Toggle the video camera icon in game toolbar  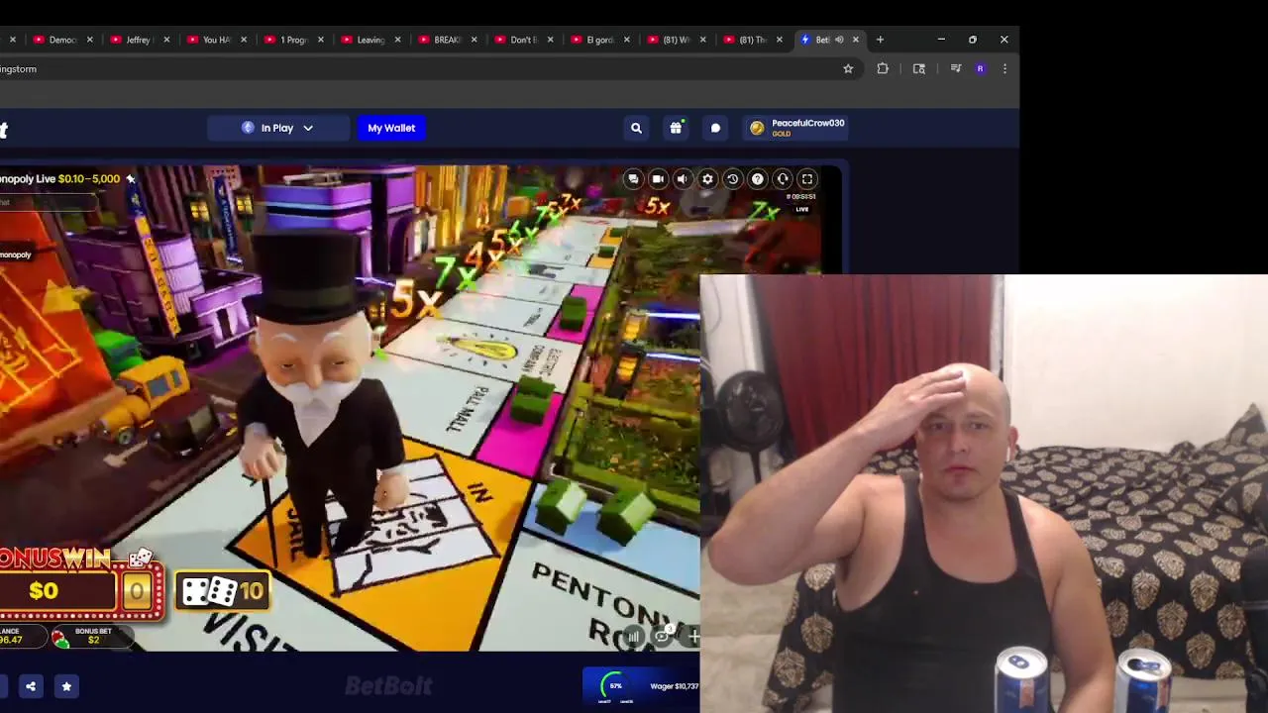[x=658, y=179]
